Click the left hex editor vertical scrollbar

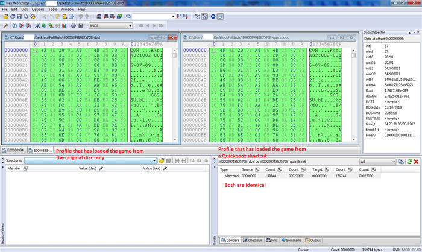175,90
